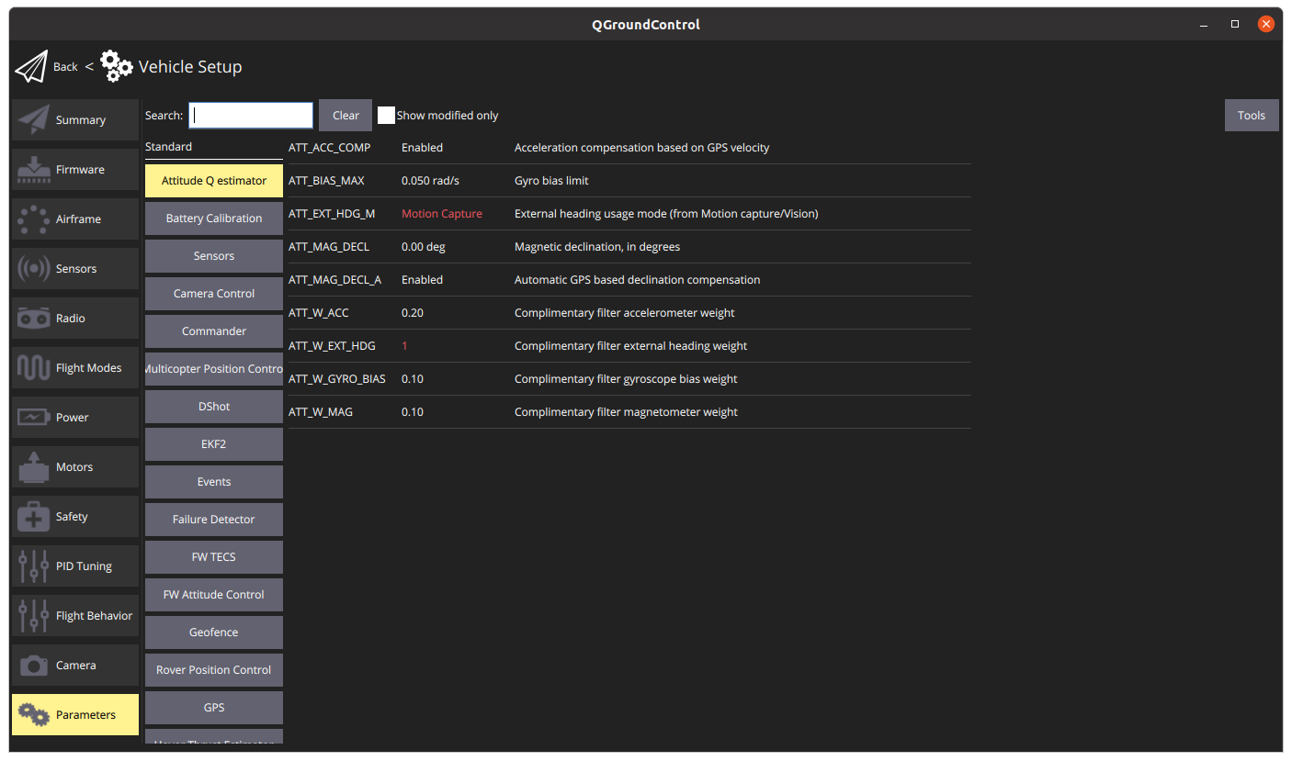Click the parameter Search field
The image size is (1292, 761).
point(251,116)
